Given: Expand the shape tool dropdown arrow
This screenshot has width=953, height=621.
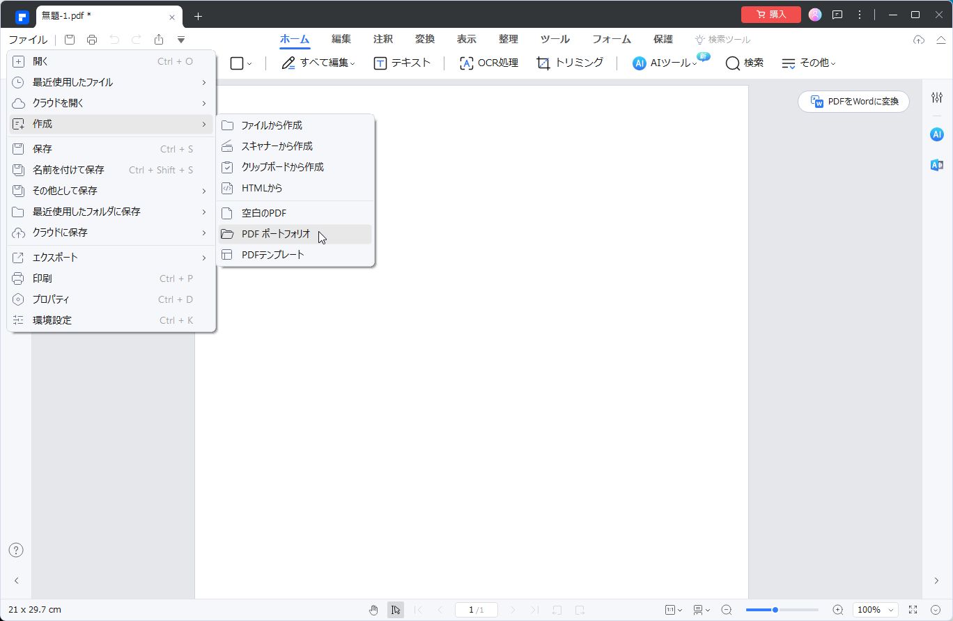Looking at the screenshot, I should [x=248, y=63].
